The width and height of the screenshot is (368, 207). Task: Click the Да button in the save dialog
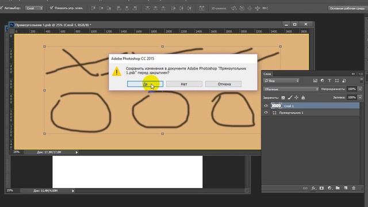coord(145,84)
